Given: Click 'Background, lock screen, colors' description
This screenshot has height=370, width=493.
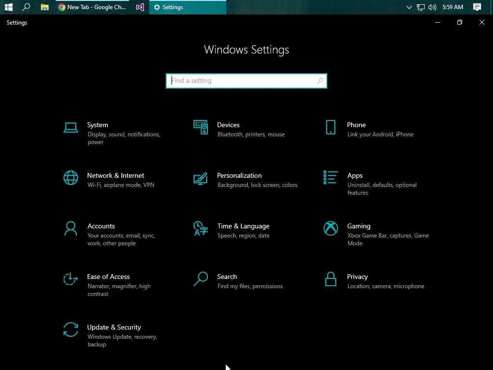Looking at the screenshot, I should click(x=257, y=185).
